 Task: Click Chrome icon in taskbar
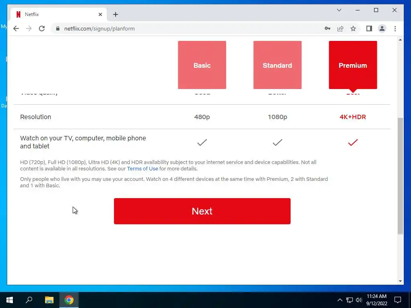pos(69,300)
